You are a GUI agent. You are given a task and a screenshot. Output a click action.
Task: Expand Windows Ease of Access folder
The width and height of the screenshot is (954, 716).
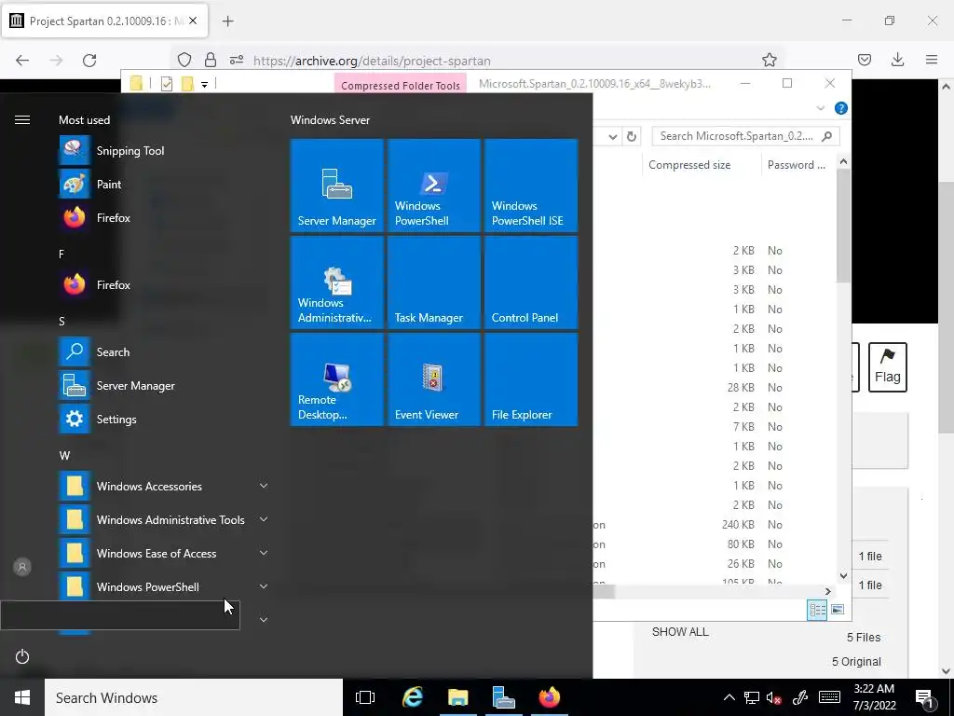click(264, 553)
